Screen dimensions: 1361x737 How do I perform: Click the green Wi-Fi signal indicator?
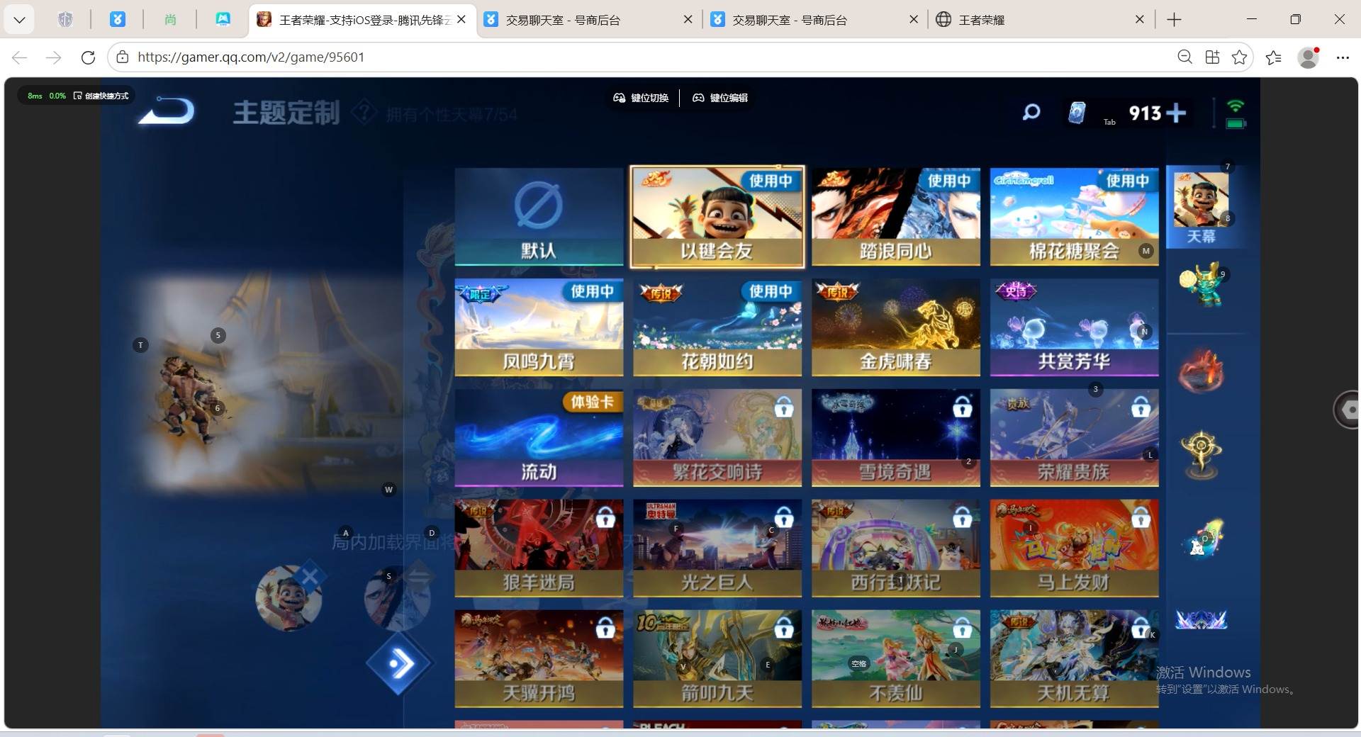[x=1236, y=106]
